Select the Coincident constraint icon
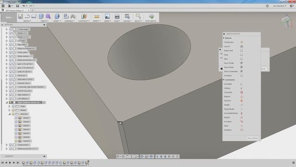Screen dimensions: 296x167 (x=241, y=84)
